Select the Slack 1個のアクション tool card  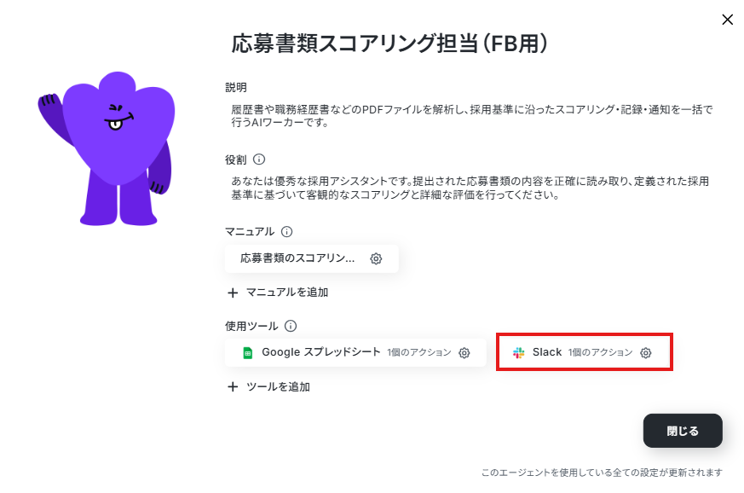(585, 352)
